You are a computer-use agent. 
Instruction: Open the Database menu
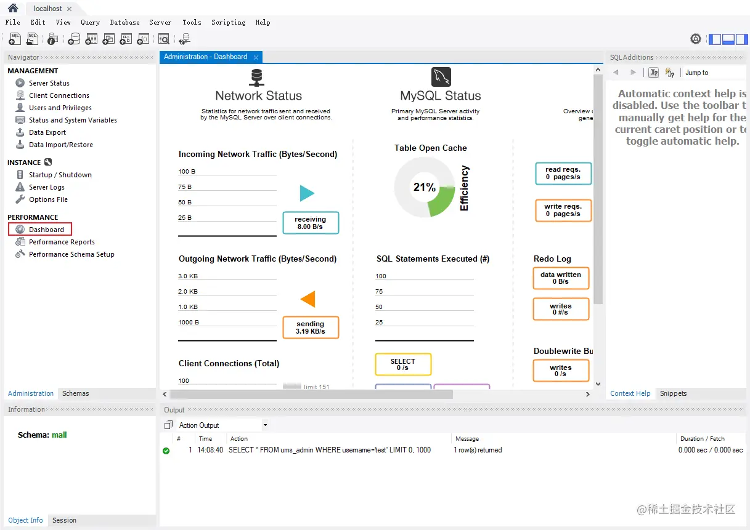[x=125, y=22]
